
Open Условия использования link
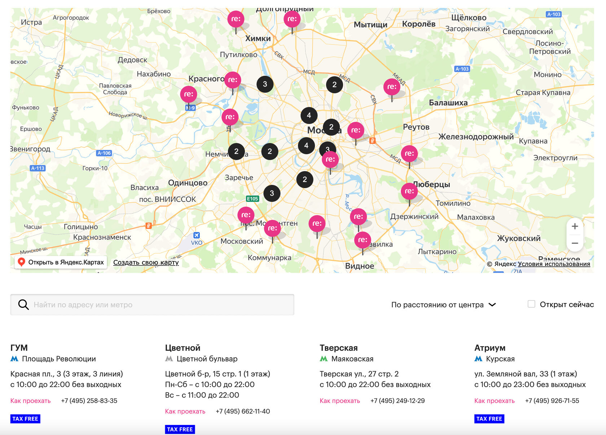pyautogui.click(x=554, y=264)
